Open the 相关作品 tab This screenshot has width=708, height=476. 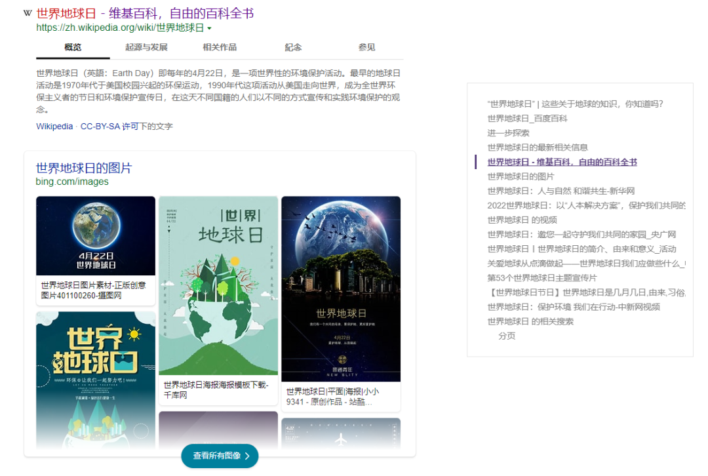click(220, 47)
